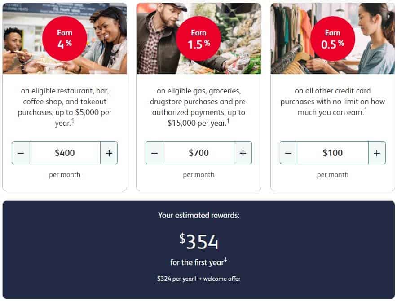Click the $354 estimated rewards amount
The width and height of the screenshot is (397, 301).
click(199, 241)
